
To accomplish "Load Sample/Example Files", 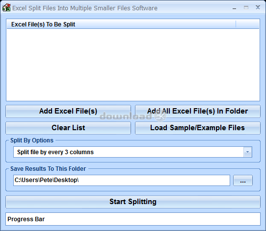I will (x=198, y=128).
